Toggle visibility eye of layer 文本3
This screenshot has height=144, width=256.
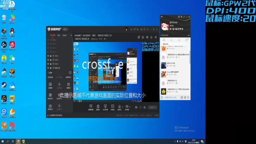(48, 56)
